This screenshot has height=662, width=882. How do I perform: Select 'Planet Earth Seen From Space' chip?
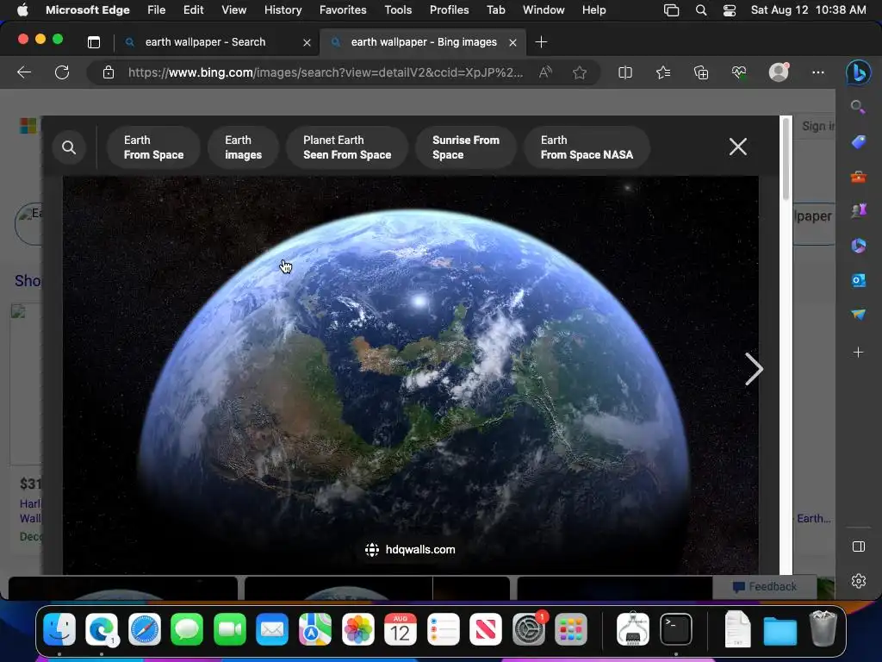(347, 147)
